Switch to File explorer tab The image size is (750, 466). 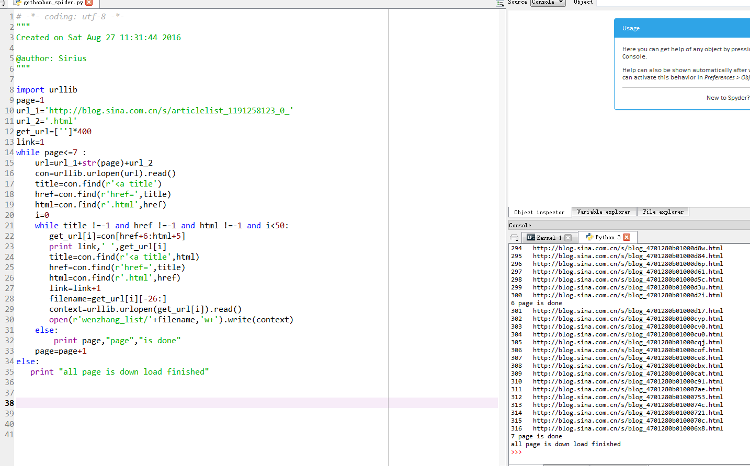pyautogui.click(x=663, y=212)
